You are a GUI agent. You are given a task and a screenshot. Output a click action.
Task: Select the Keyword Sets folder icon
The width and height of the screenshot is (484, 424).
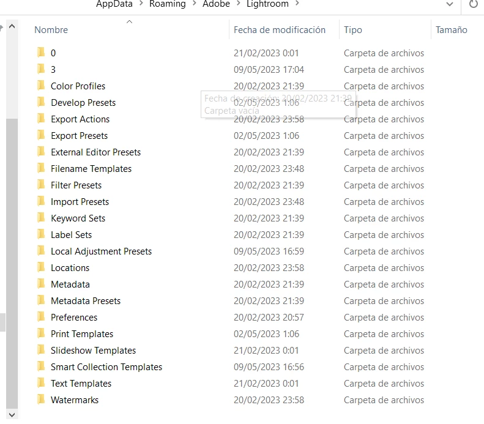41,218
